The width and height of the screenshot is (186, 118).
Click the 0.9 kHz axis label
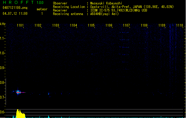point(2,68)
